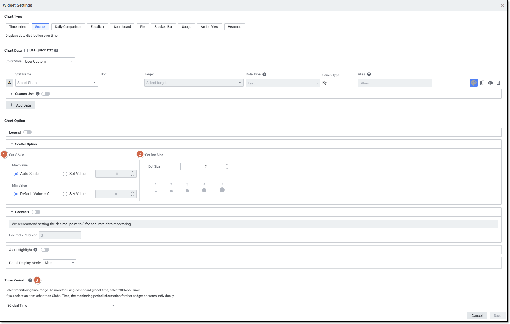Image resolution: width=510 pixels, height=324 pixels.
Task: Hide series A using the eye icon
Action: (x=490, y=83)
